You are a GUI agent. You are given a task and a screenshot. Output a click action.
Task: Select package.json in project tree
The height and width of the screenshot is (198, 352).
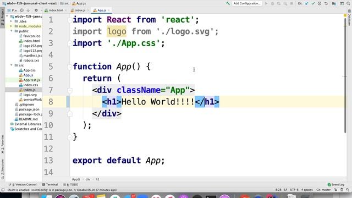(27, 109)
